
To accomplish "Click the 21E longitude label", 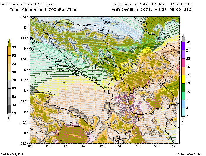I will click(x=138, y=146).
